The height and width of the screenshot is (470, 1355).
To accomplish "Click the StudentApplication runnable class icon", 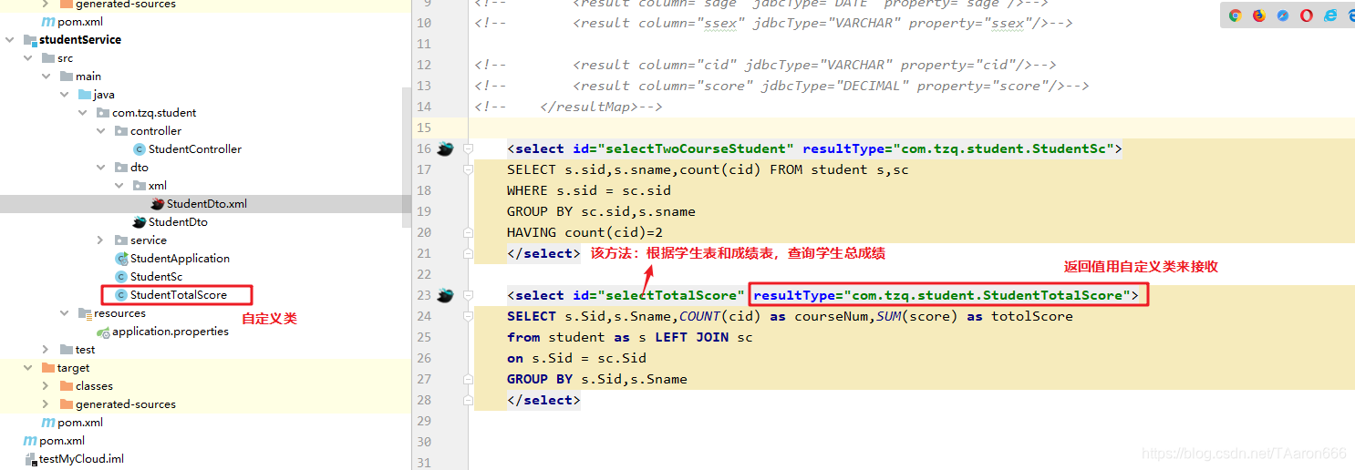I will pos(120,259).
